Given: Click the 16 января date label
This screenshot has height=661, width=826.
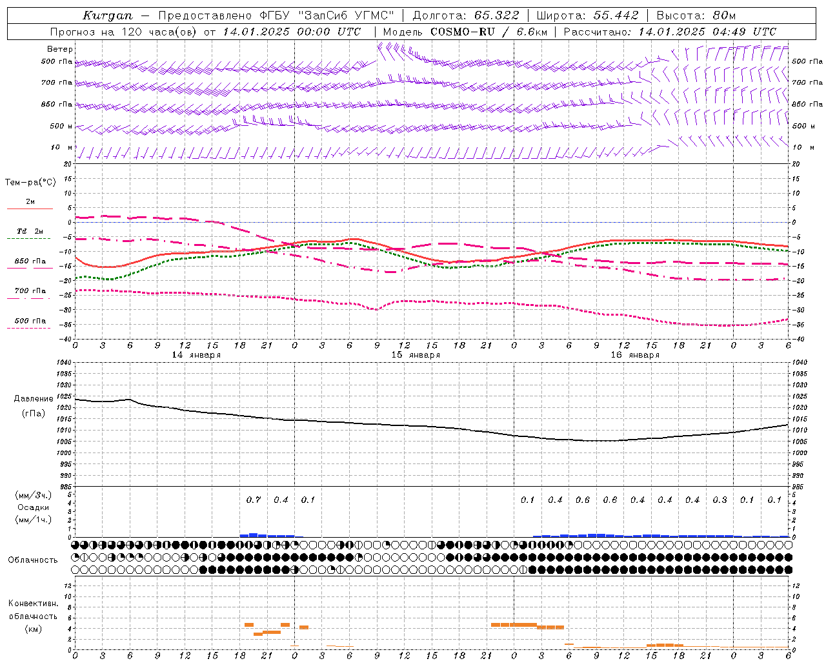Looking at the screenshot, I should tap(635, 355).
